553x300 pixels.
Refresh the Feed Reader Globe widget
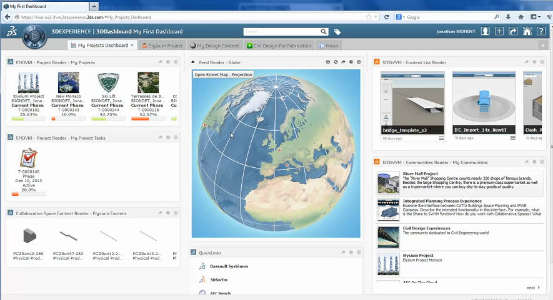(x=336, y=62)
